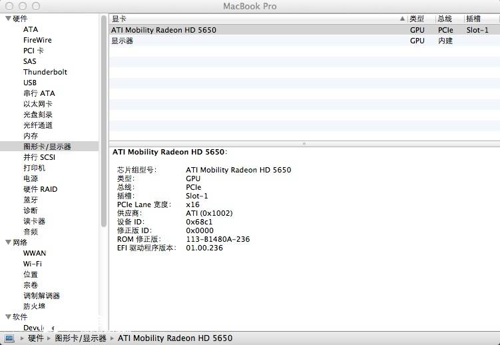Open the PCI 卡 sidebar entry

[x=33, y=51]
